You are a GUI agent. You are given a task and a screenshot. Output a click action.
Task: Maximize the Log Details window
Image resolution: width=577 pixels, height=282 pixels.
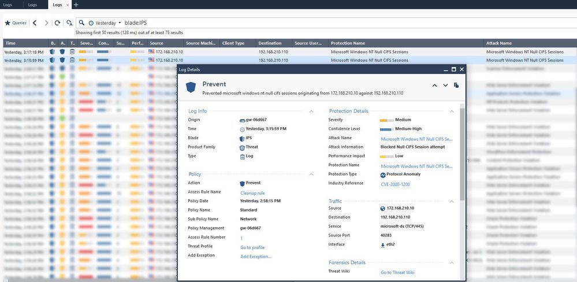[x=454, y=69]
